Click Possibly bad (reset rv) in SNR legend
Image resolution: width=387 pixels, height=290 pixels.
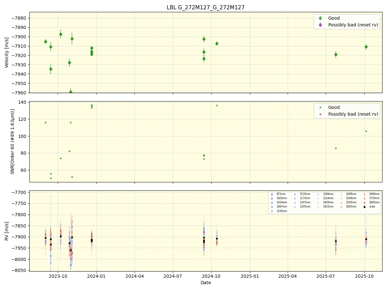tap(353, 114)
